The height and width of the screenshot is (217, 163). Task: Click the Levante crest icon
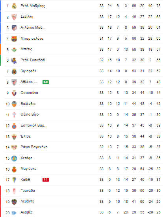[x=14, y=202]
